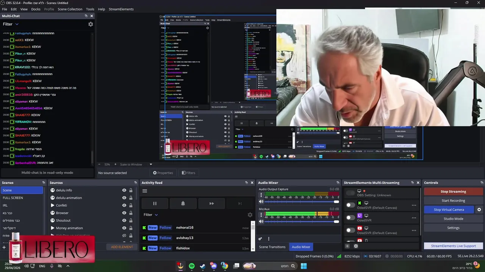
Task: Open options for Kick OdedSVR output
Action: click(414, 206)
